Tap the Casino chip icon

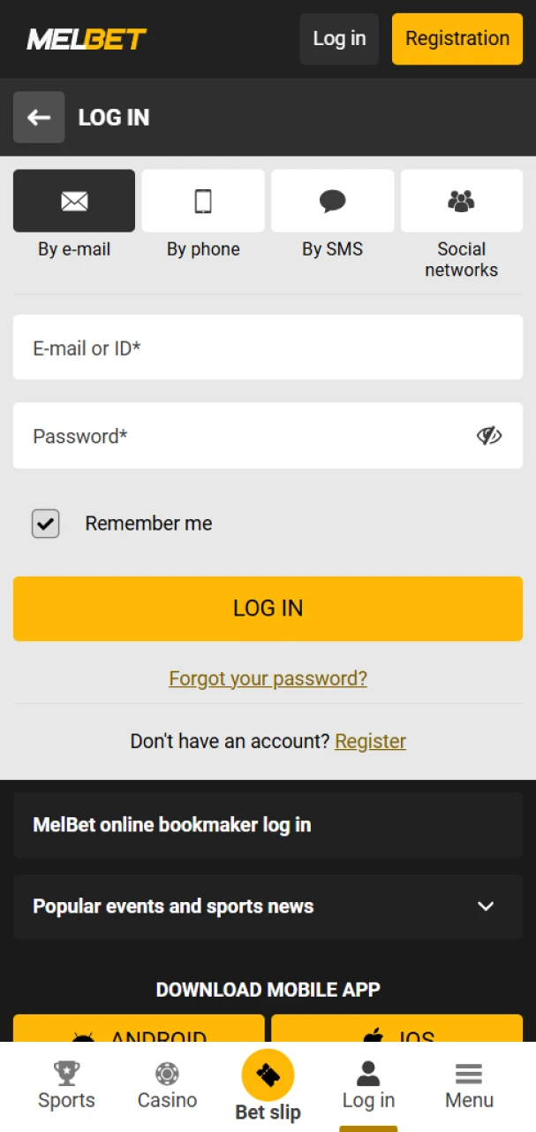click(166, 1074)
